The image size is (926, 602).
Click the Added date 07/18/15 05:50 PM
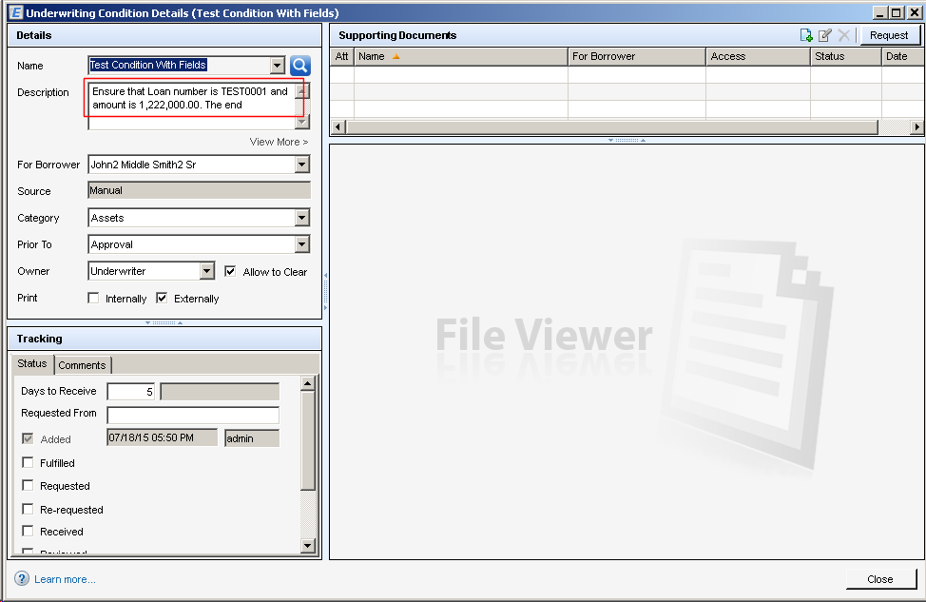[162, 437]
